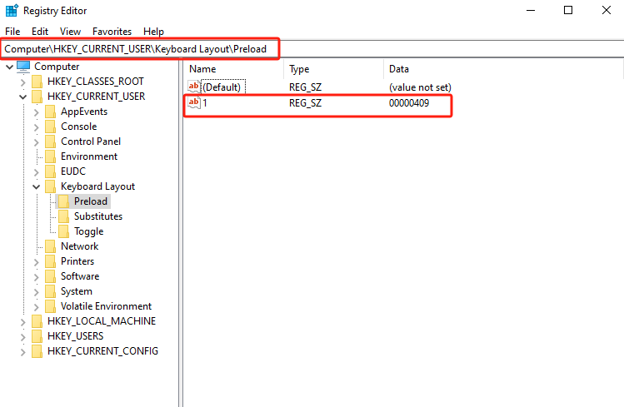Click the EUDC folder icon
Screen dimensions: 624x407
click(x=50, y=171)
